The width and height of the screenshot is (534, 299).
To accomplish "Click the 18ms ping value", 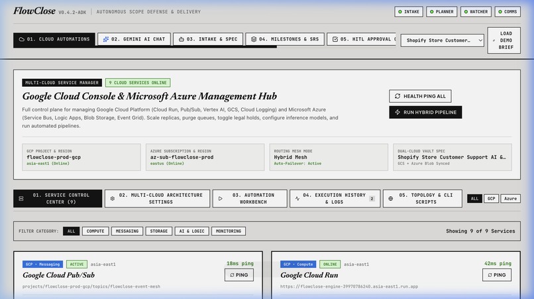I will pos(240,264).
